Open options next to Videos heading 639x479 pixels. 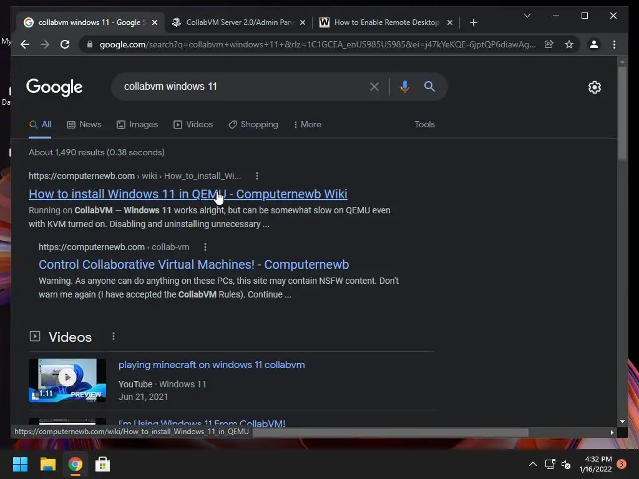click(114, 336)
